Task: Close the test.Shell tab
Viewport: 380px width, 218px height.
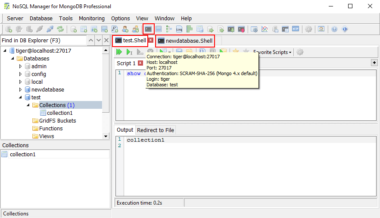Action: coord(151,40)
